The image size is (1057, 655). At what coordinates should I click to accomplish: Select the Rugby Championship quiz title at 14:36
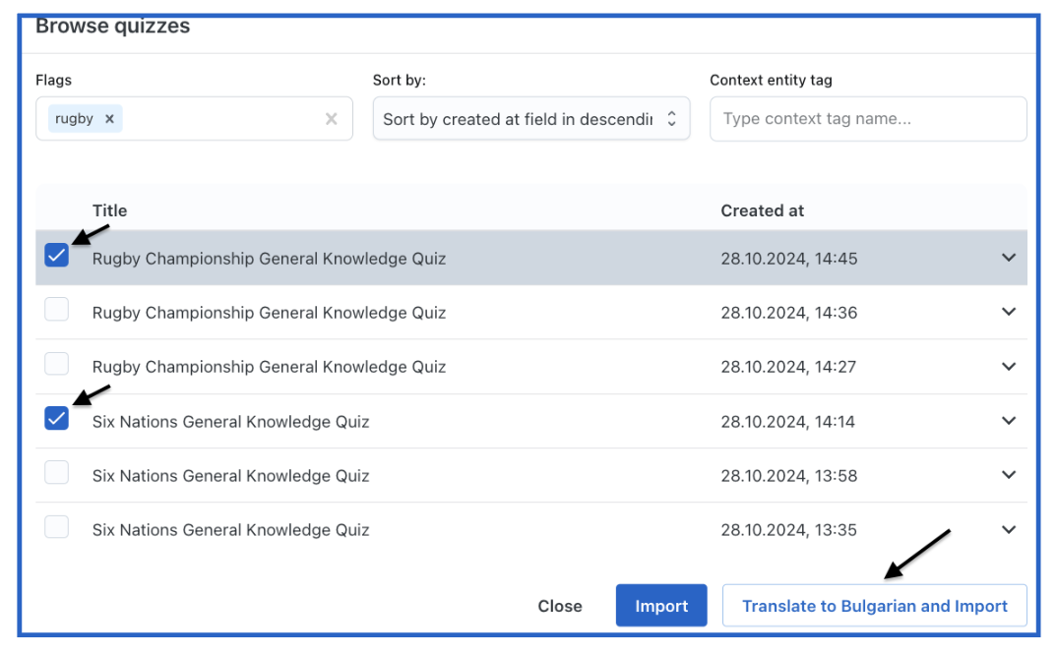pyautogui.click(x=269, y=313)
